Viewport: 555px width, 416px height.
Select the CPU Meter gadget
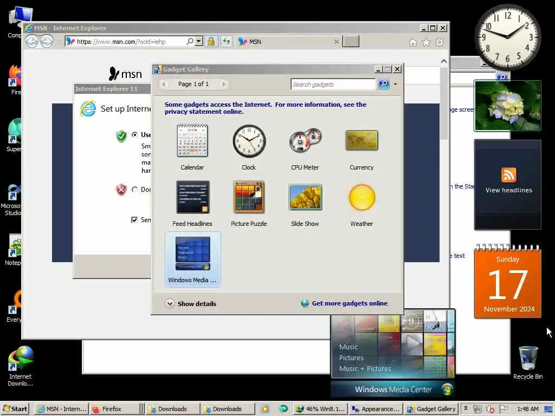[x=305, y=147]
